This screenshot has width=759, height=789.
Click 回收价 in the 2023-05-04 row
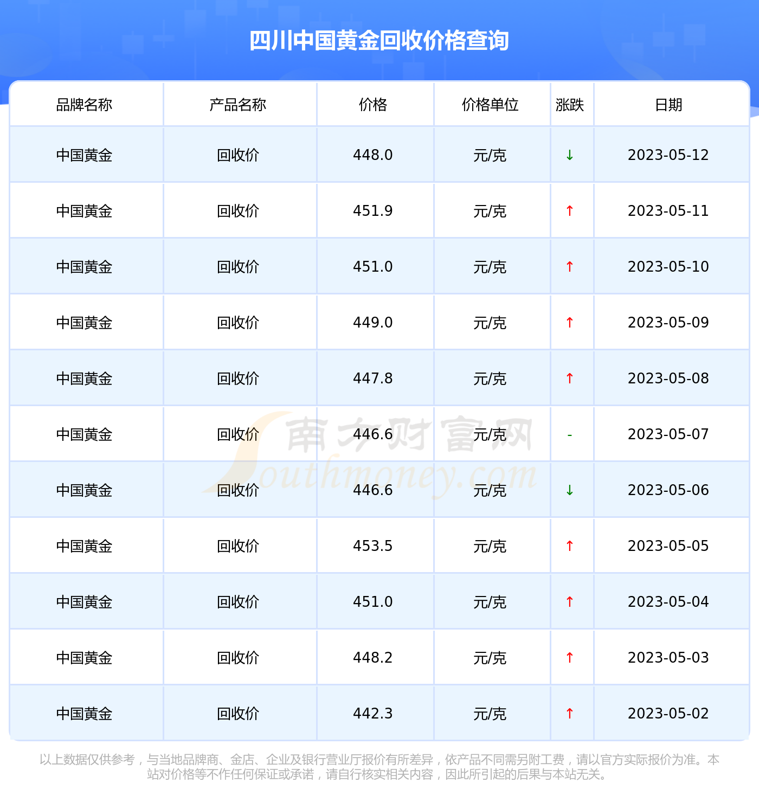[x=238, y=602]
